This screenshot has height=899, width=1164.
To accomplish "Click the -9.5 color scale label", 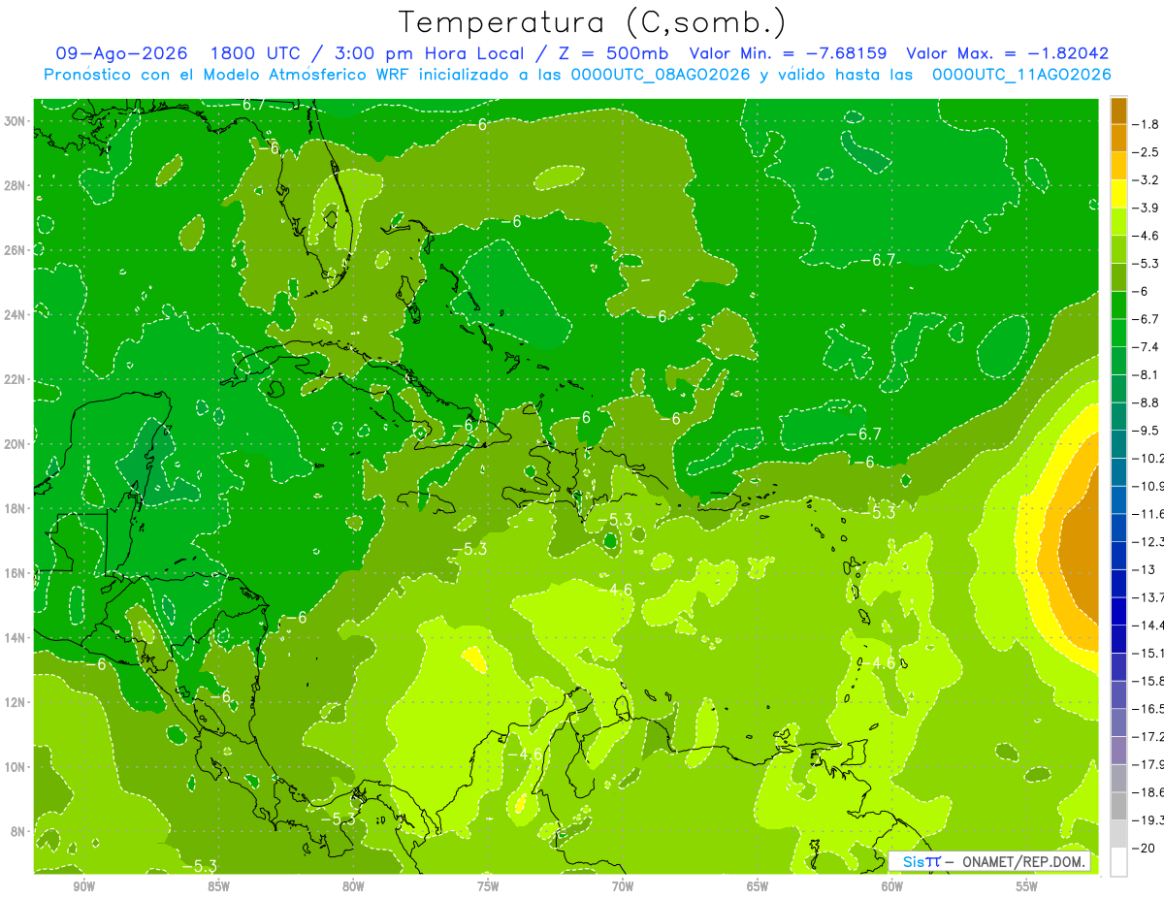I will pos(1147,431).
